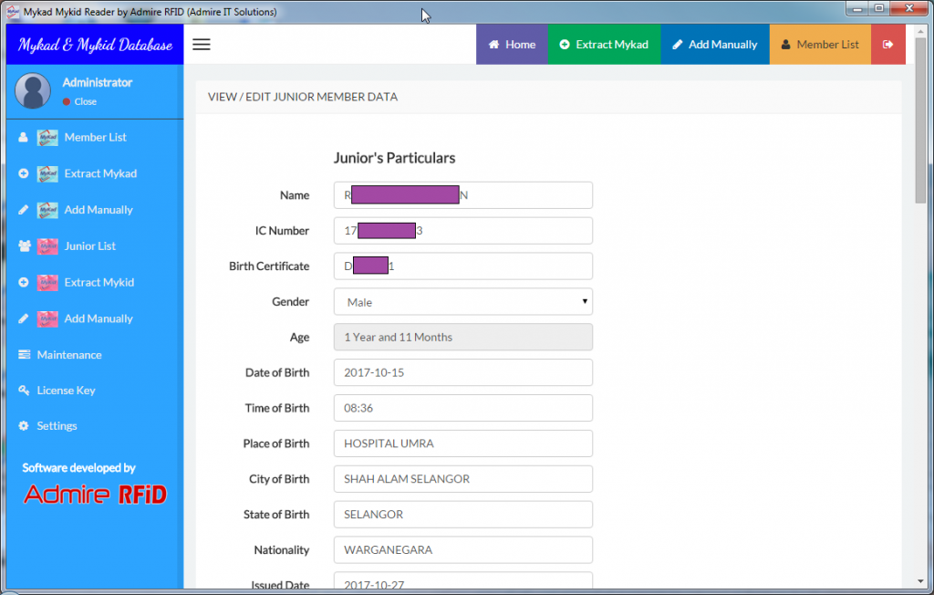
Task: Toggle the hamburger sidebar menu icon
Action: (x=202, y=45)
